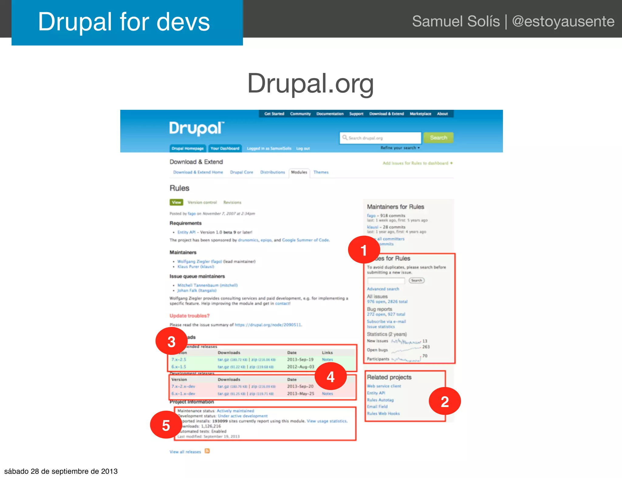Open Rules Autotag related project
622x478 pixels.
[x=380, y=400]
